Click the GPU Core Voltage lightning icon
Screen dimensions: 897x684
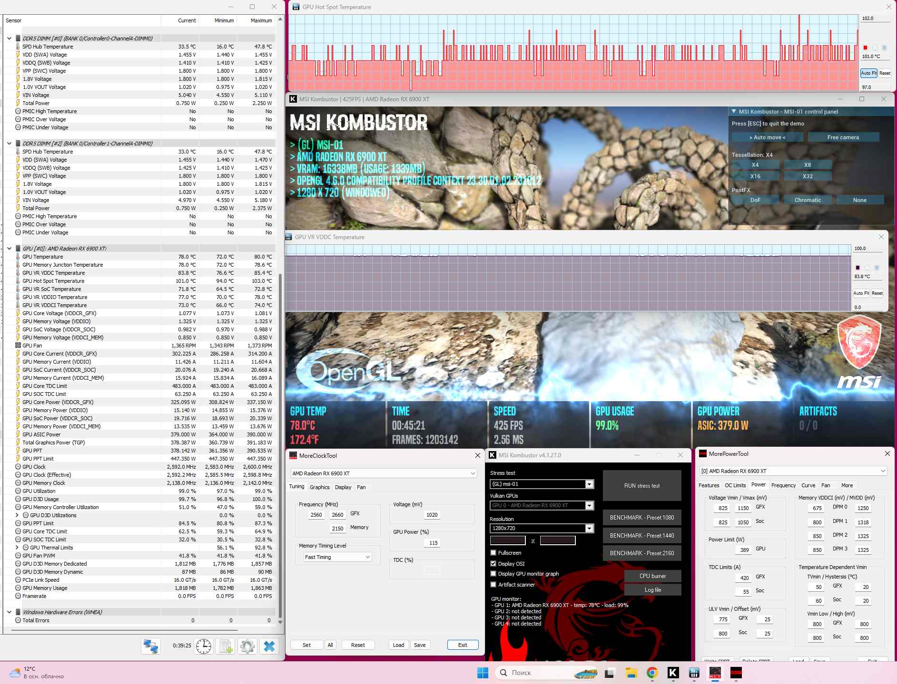click(x=18, y=313)
